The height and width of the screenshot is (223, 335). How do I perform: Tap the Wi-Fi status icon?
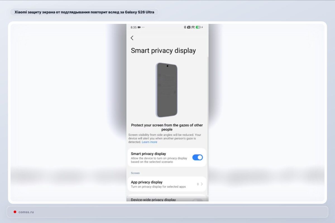click(x=193, y=27)
